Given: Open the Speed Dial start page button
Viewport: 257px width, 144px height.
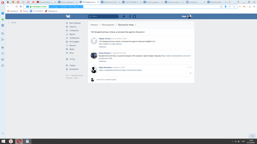Looking at the screenshot, I should click(21, 7).
